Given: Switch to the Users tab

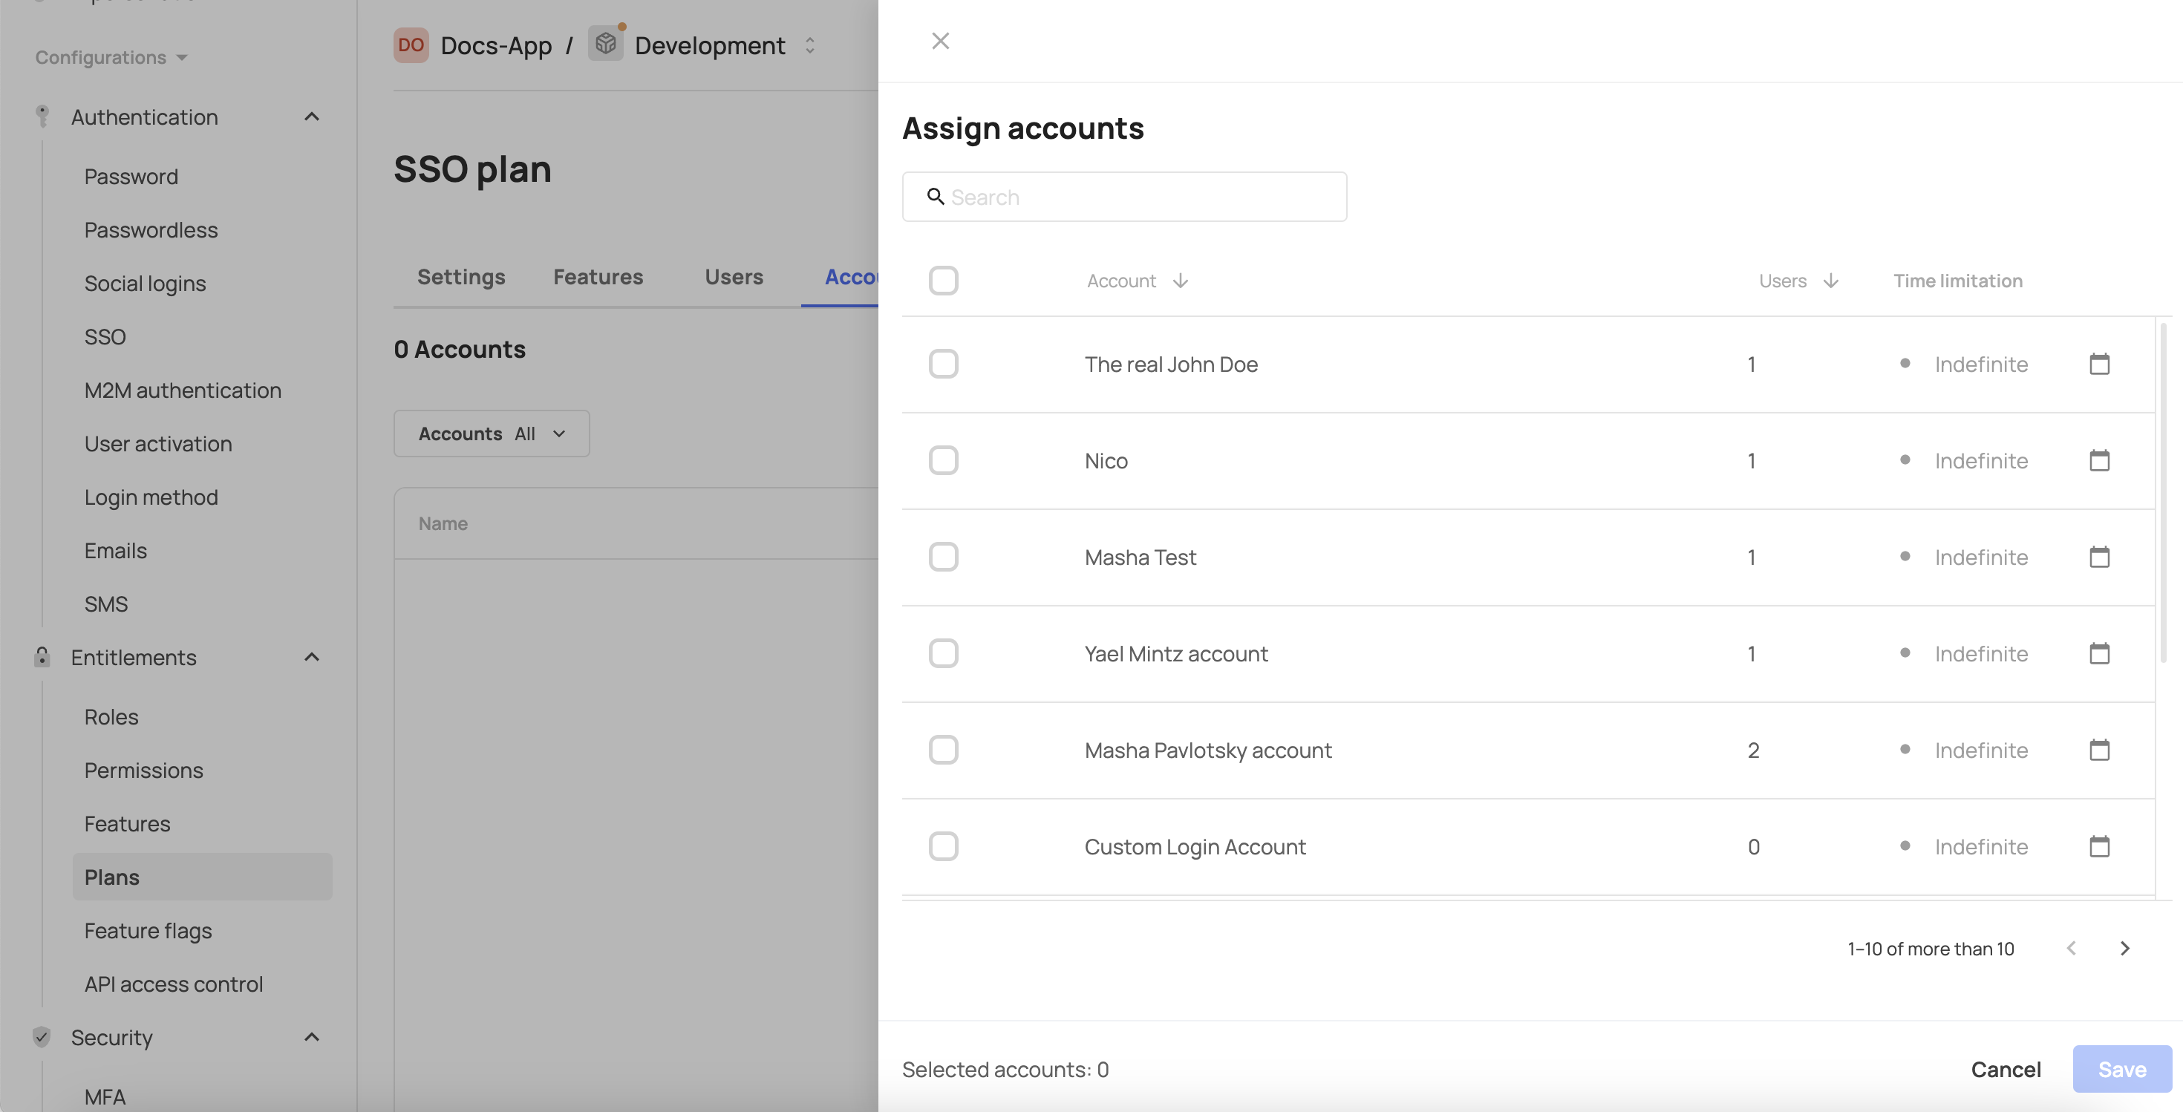Looking at the screenshot, I should (x=733, y=276).
